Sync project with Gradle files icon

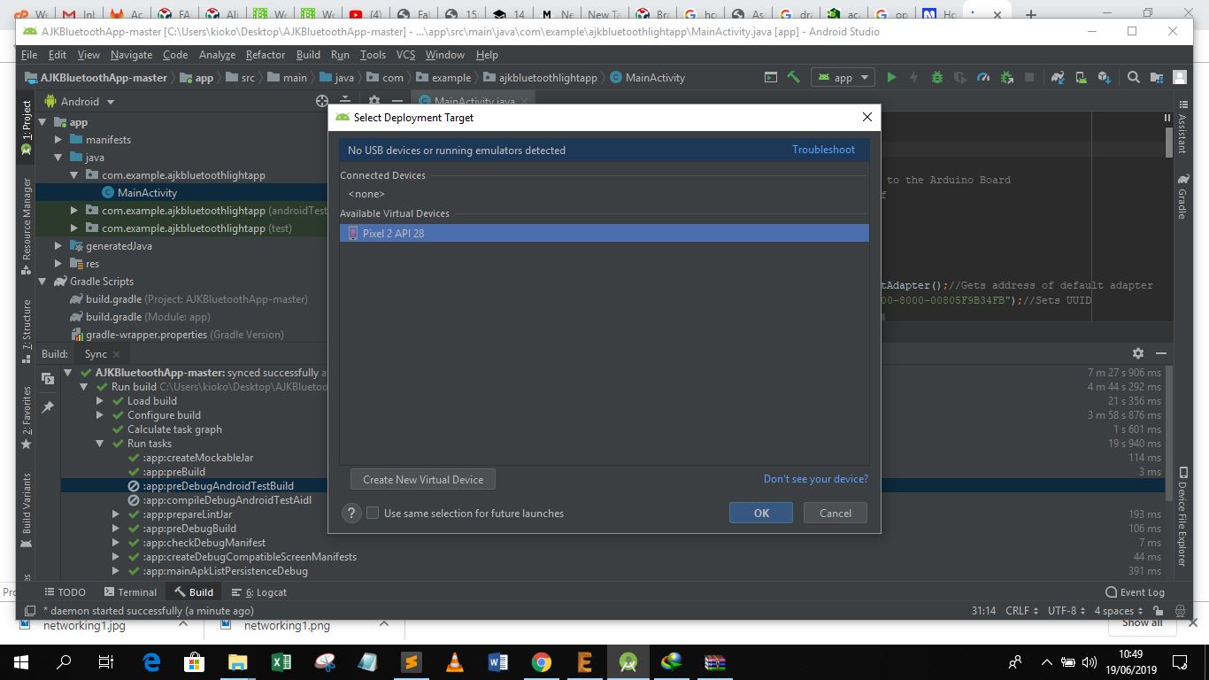(1058, 77)
